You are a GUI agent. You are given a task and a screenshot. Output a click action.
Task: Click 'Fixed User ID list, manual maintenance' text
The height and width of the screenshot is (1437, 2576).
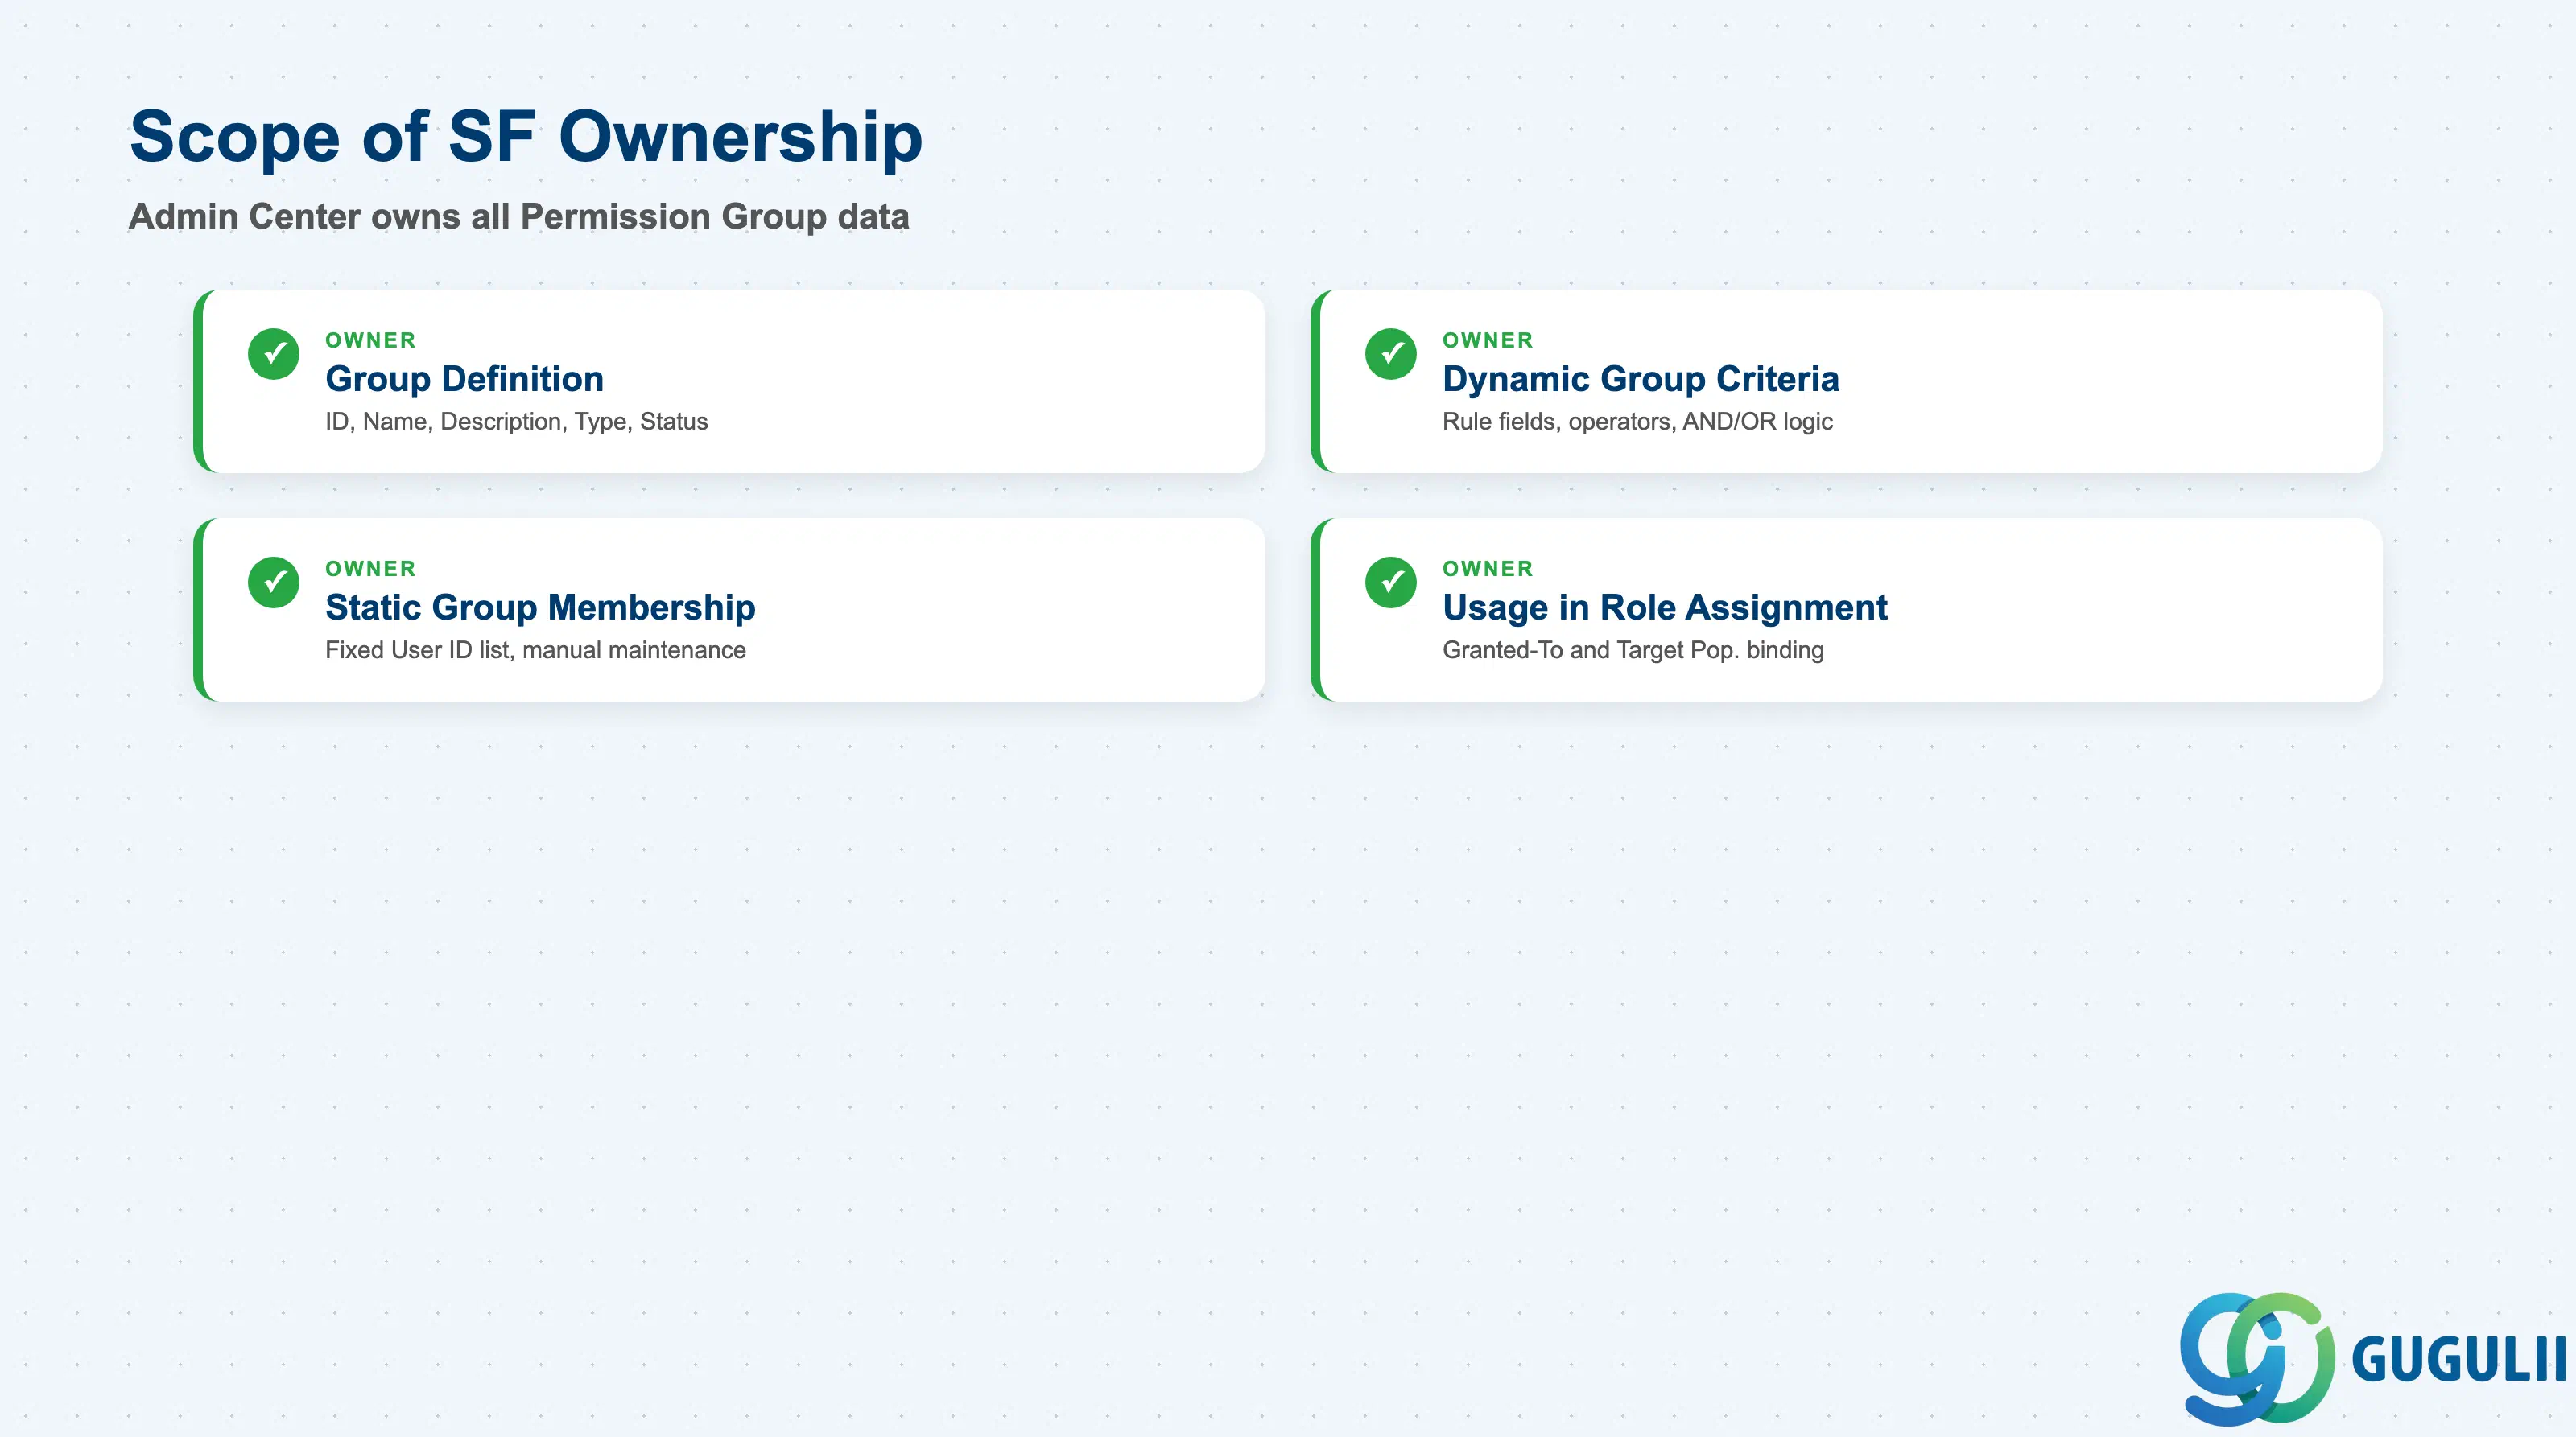(535, 651)
